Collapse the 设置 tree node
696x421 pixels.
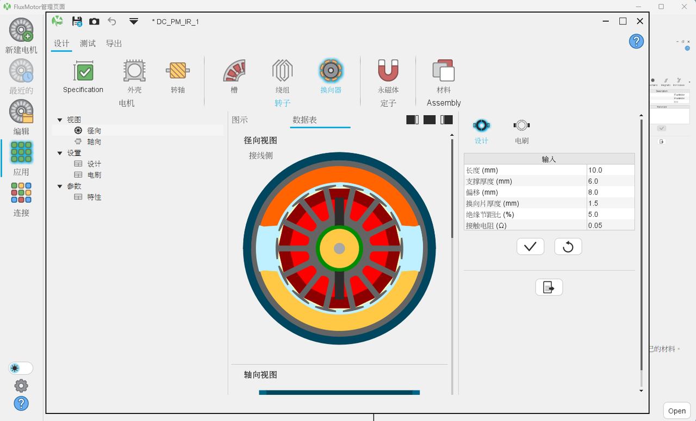click(60, 153)
